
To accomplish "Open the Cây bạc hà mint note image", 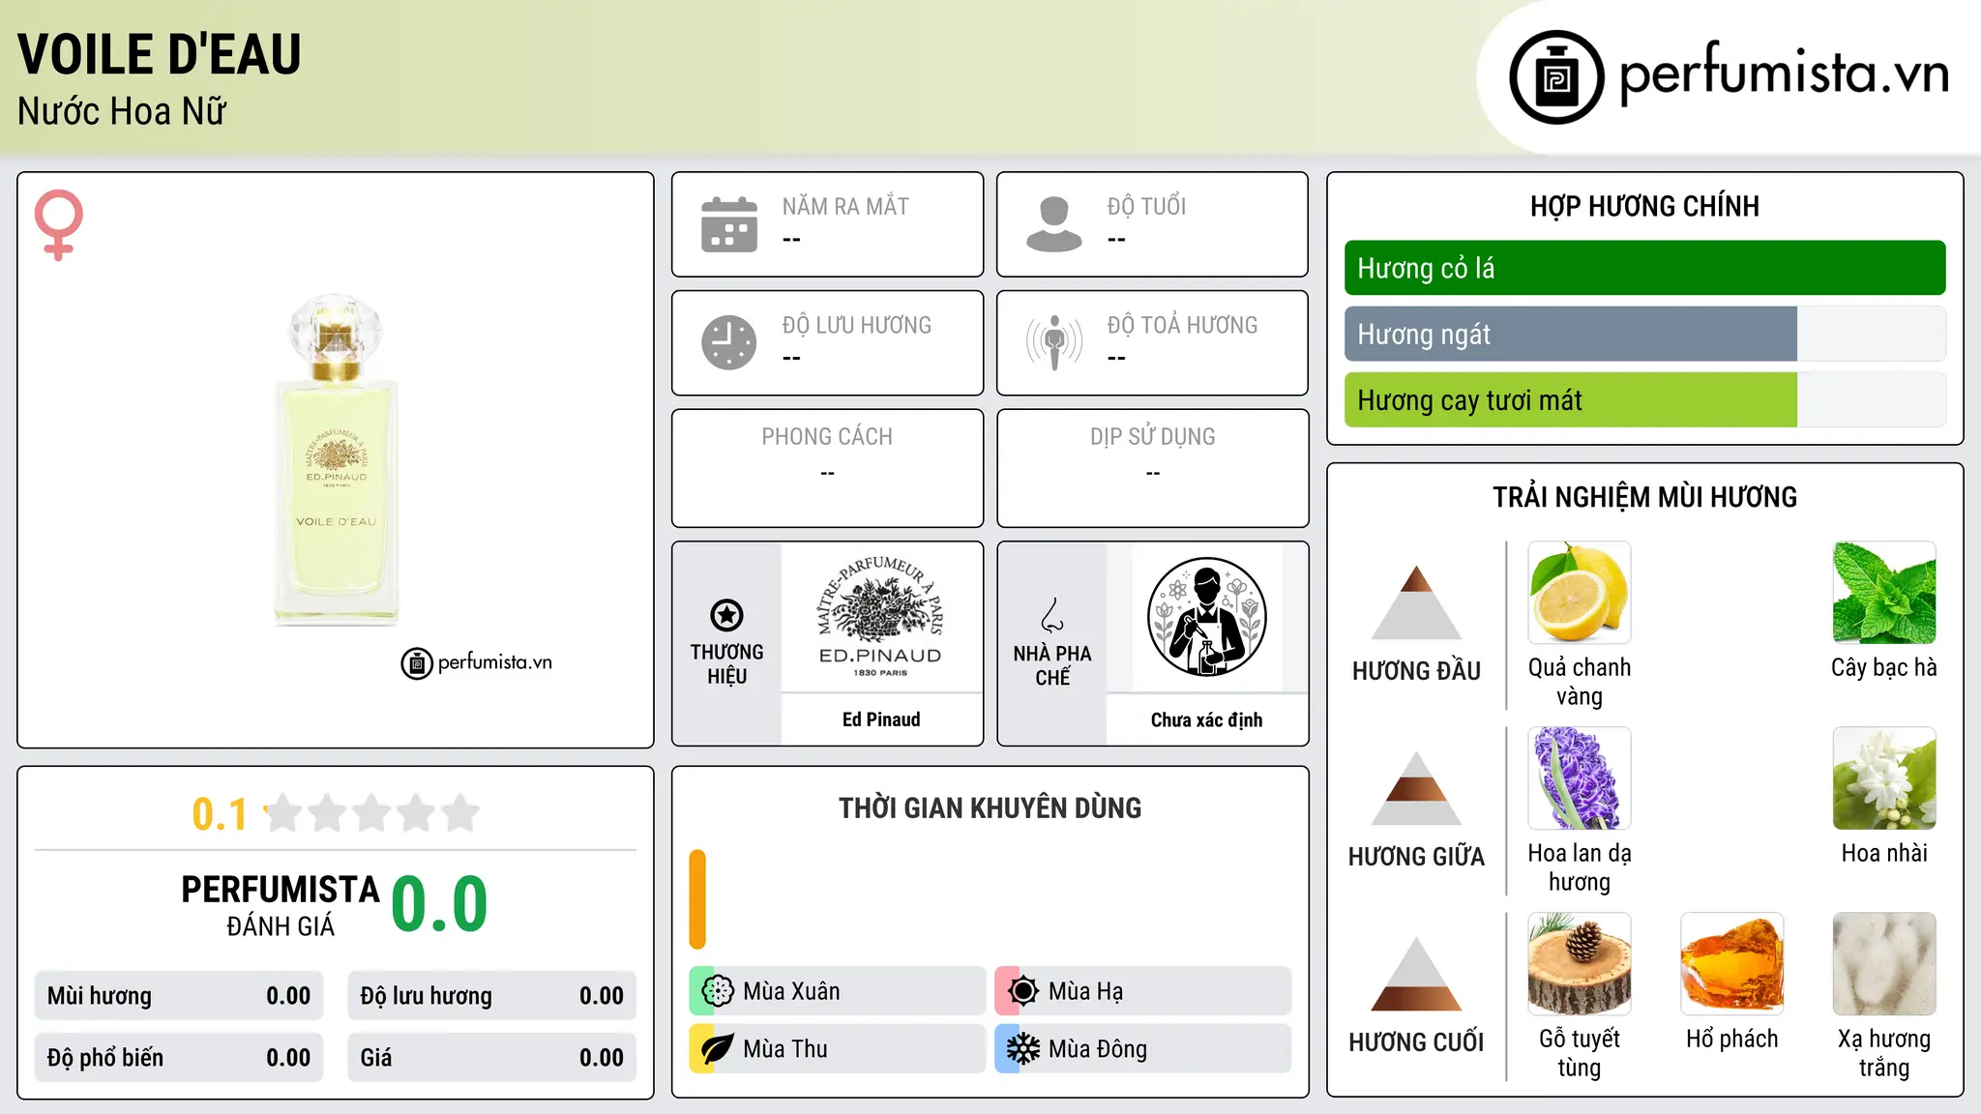I will 1884,593.
